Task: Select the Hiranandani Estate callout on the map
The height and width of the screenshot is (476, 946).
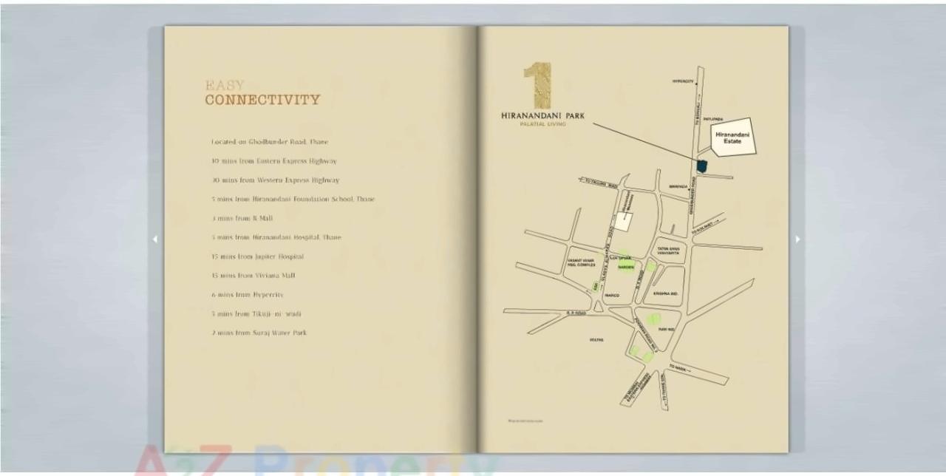Action: click(x=732, y=137)
